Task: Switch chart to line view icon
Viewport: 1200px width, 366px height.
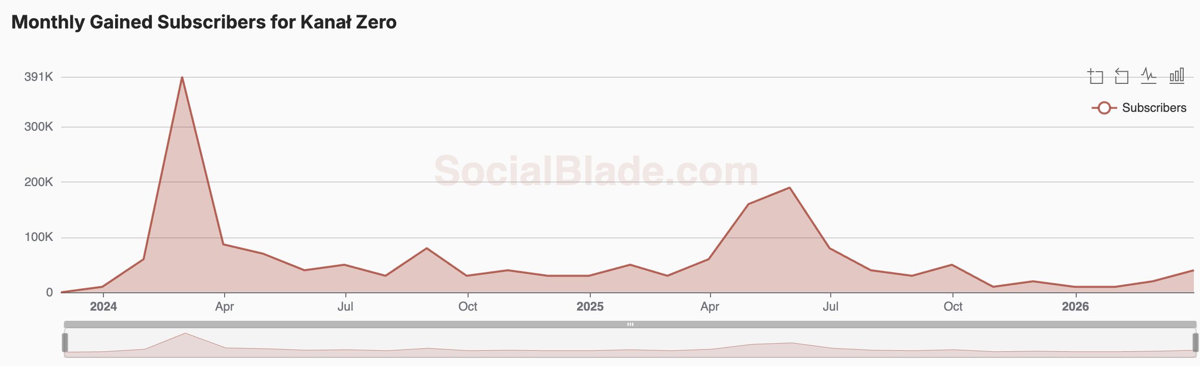Action: click(1149, 76)
